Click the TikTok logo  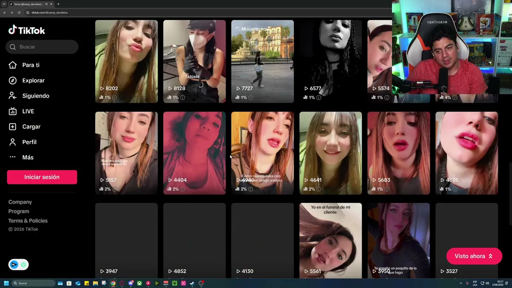click(27, 30)
